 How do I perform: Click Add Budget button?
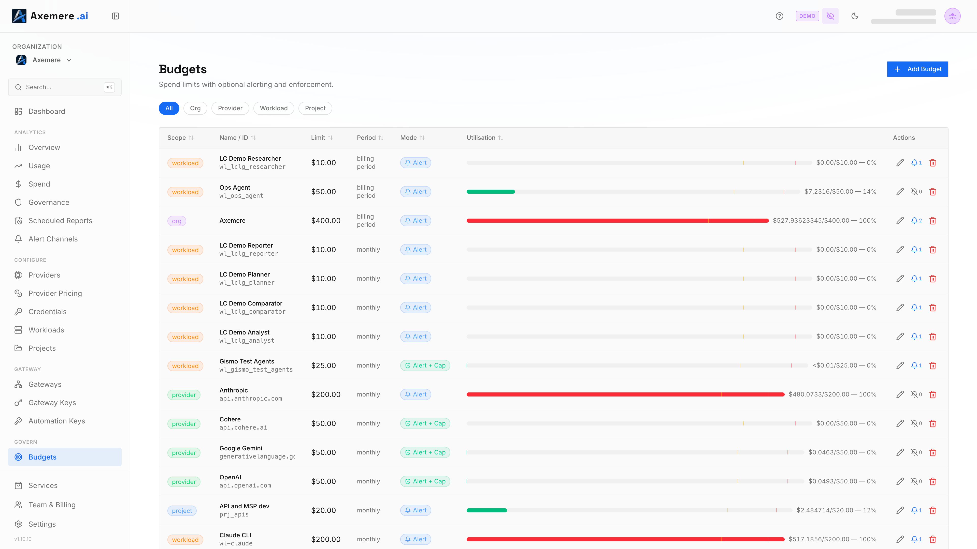point(917,69)
